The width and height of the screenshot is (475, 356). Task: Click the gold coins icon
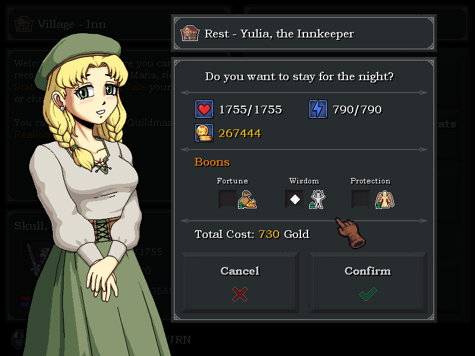204,133
